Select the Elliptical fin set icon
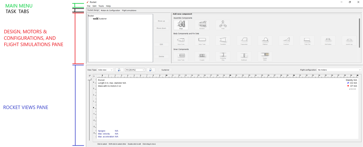The image size is (363, 147). tap(265, 41)
